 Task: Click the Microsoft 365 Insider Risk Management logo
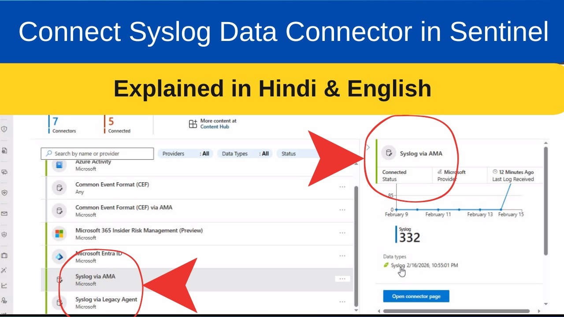click(59, 234)
